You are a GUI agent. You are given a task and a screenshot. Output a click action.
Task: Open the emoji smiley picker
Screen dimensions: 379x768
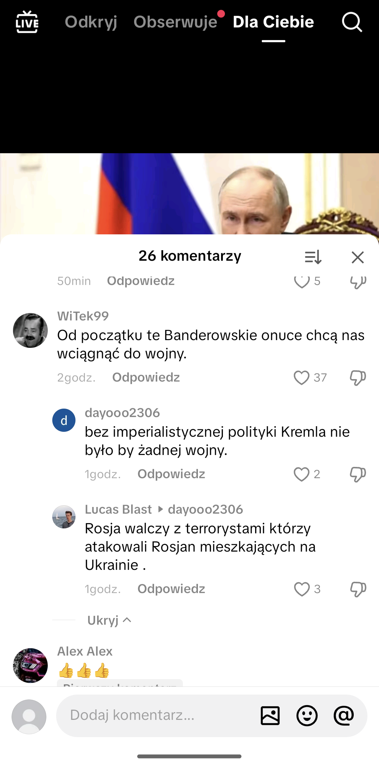click(x=307, y=716)
